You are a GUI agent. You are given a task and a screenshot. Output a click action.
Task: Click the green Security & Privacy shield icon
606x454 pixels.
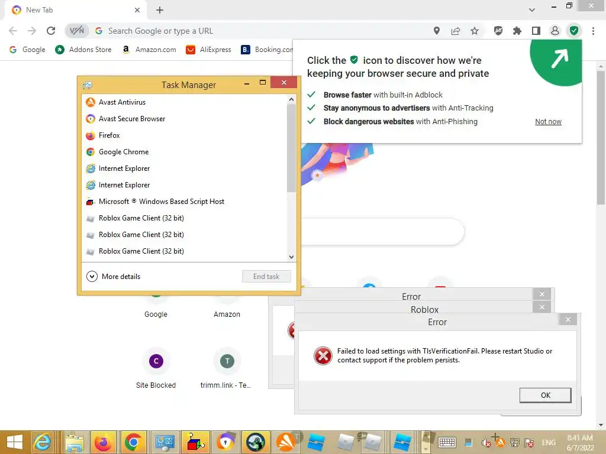click(574, 31)
